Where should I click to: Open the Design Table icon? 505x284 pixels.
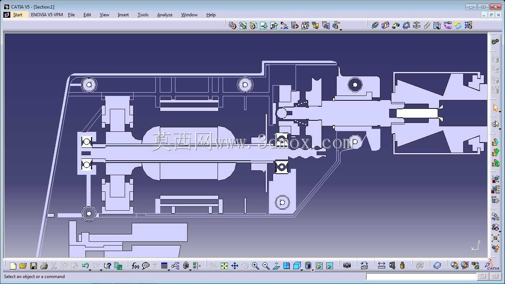point(164,266)
